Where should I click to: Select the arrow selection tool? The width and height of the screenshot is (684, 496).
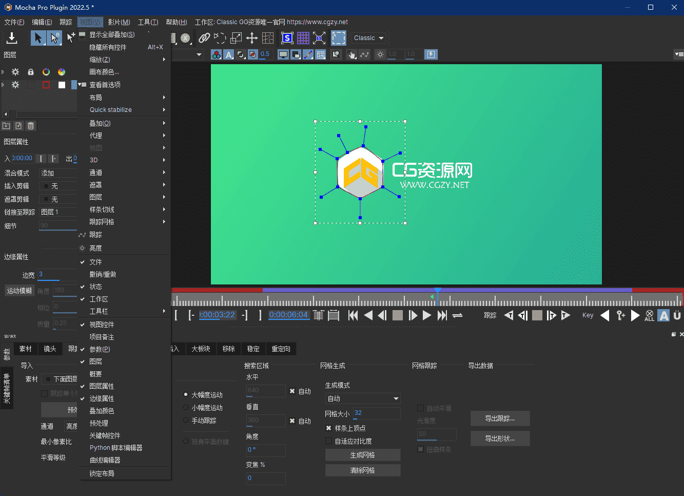[x=38, y=38]
